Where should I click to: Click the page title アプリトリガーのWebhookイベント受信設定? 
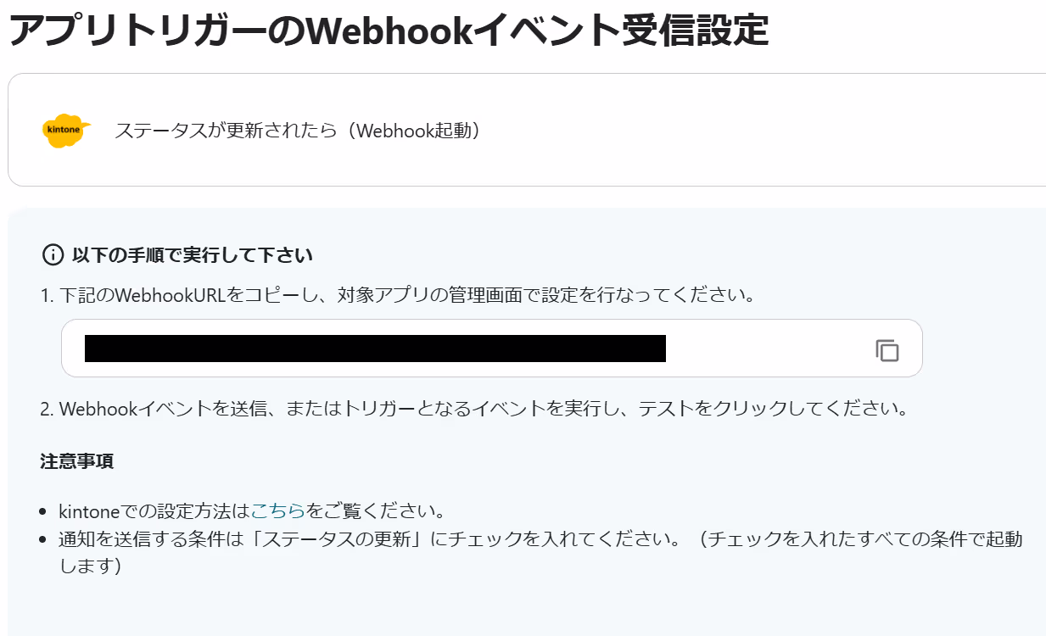coord(389,31)
